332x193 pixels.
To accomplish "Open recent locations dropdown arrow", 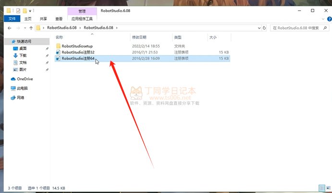I will pyautogui.click(x=25, y=28).
